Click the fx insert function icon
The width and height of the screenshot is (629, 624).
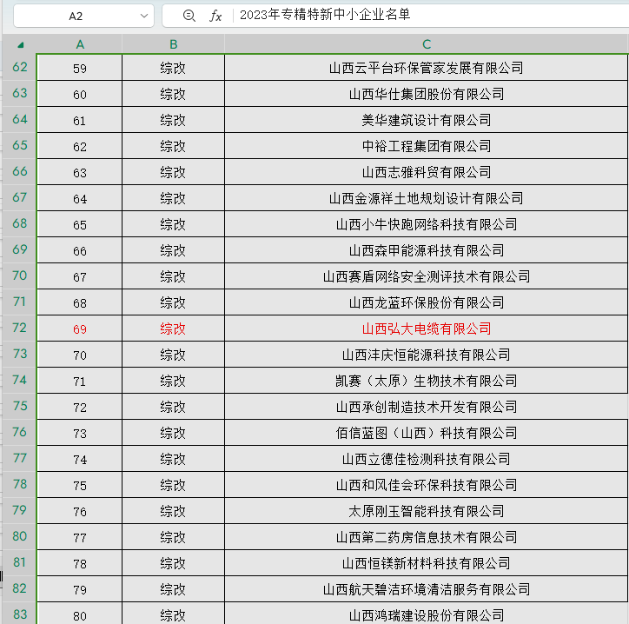(216, 16)
